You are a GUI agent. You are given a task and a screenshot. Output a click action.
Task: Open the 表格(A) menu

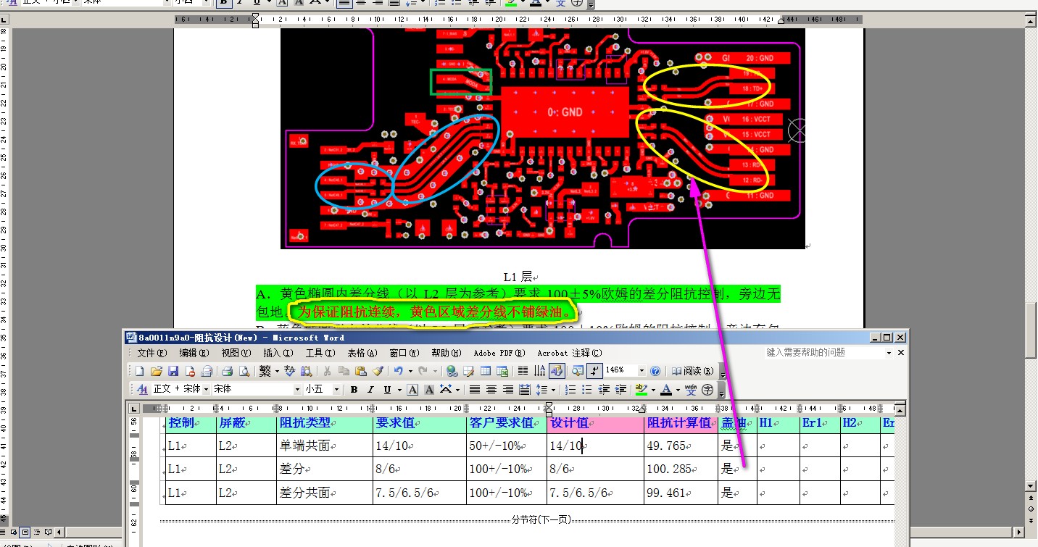click(362, 353)
